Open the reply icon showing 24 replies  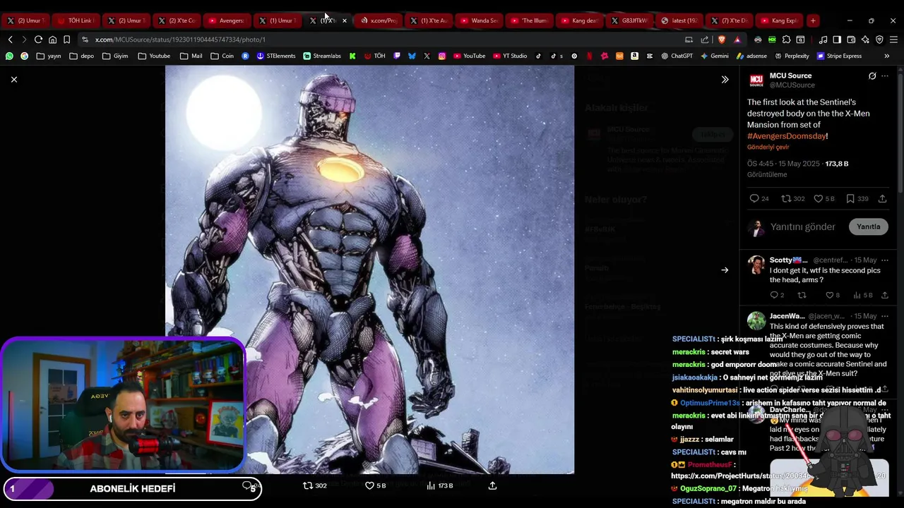[x=759, y=199]
